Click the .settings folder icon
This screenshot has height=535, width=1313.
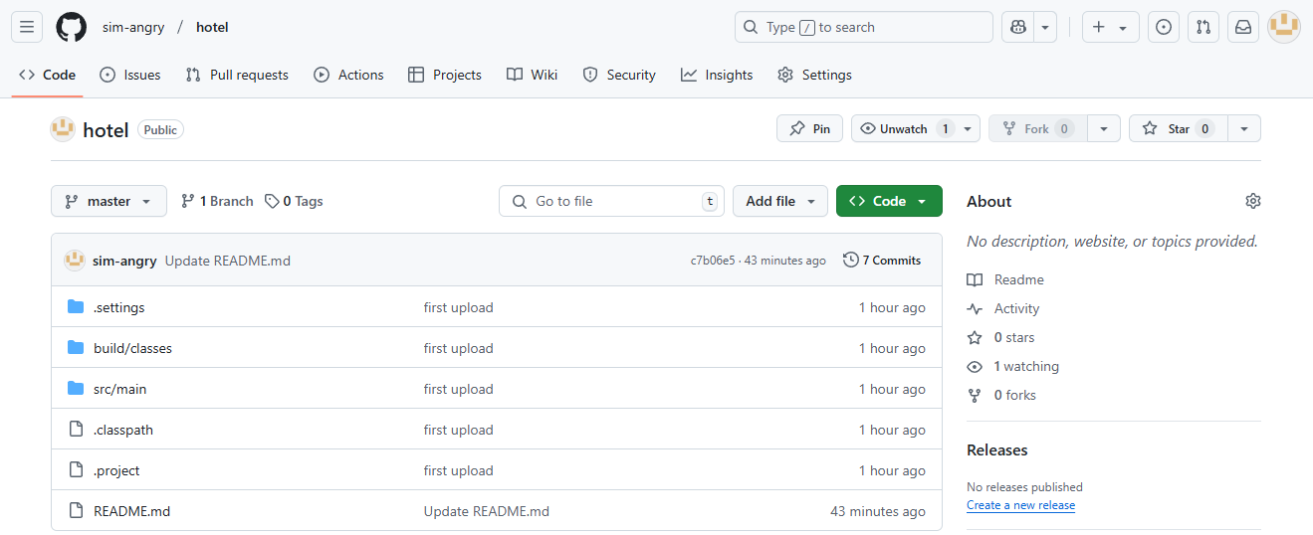[x=76, y=307]
